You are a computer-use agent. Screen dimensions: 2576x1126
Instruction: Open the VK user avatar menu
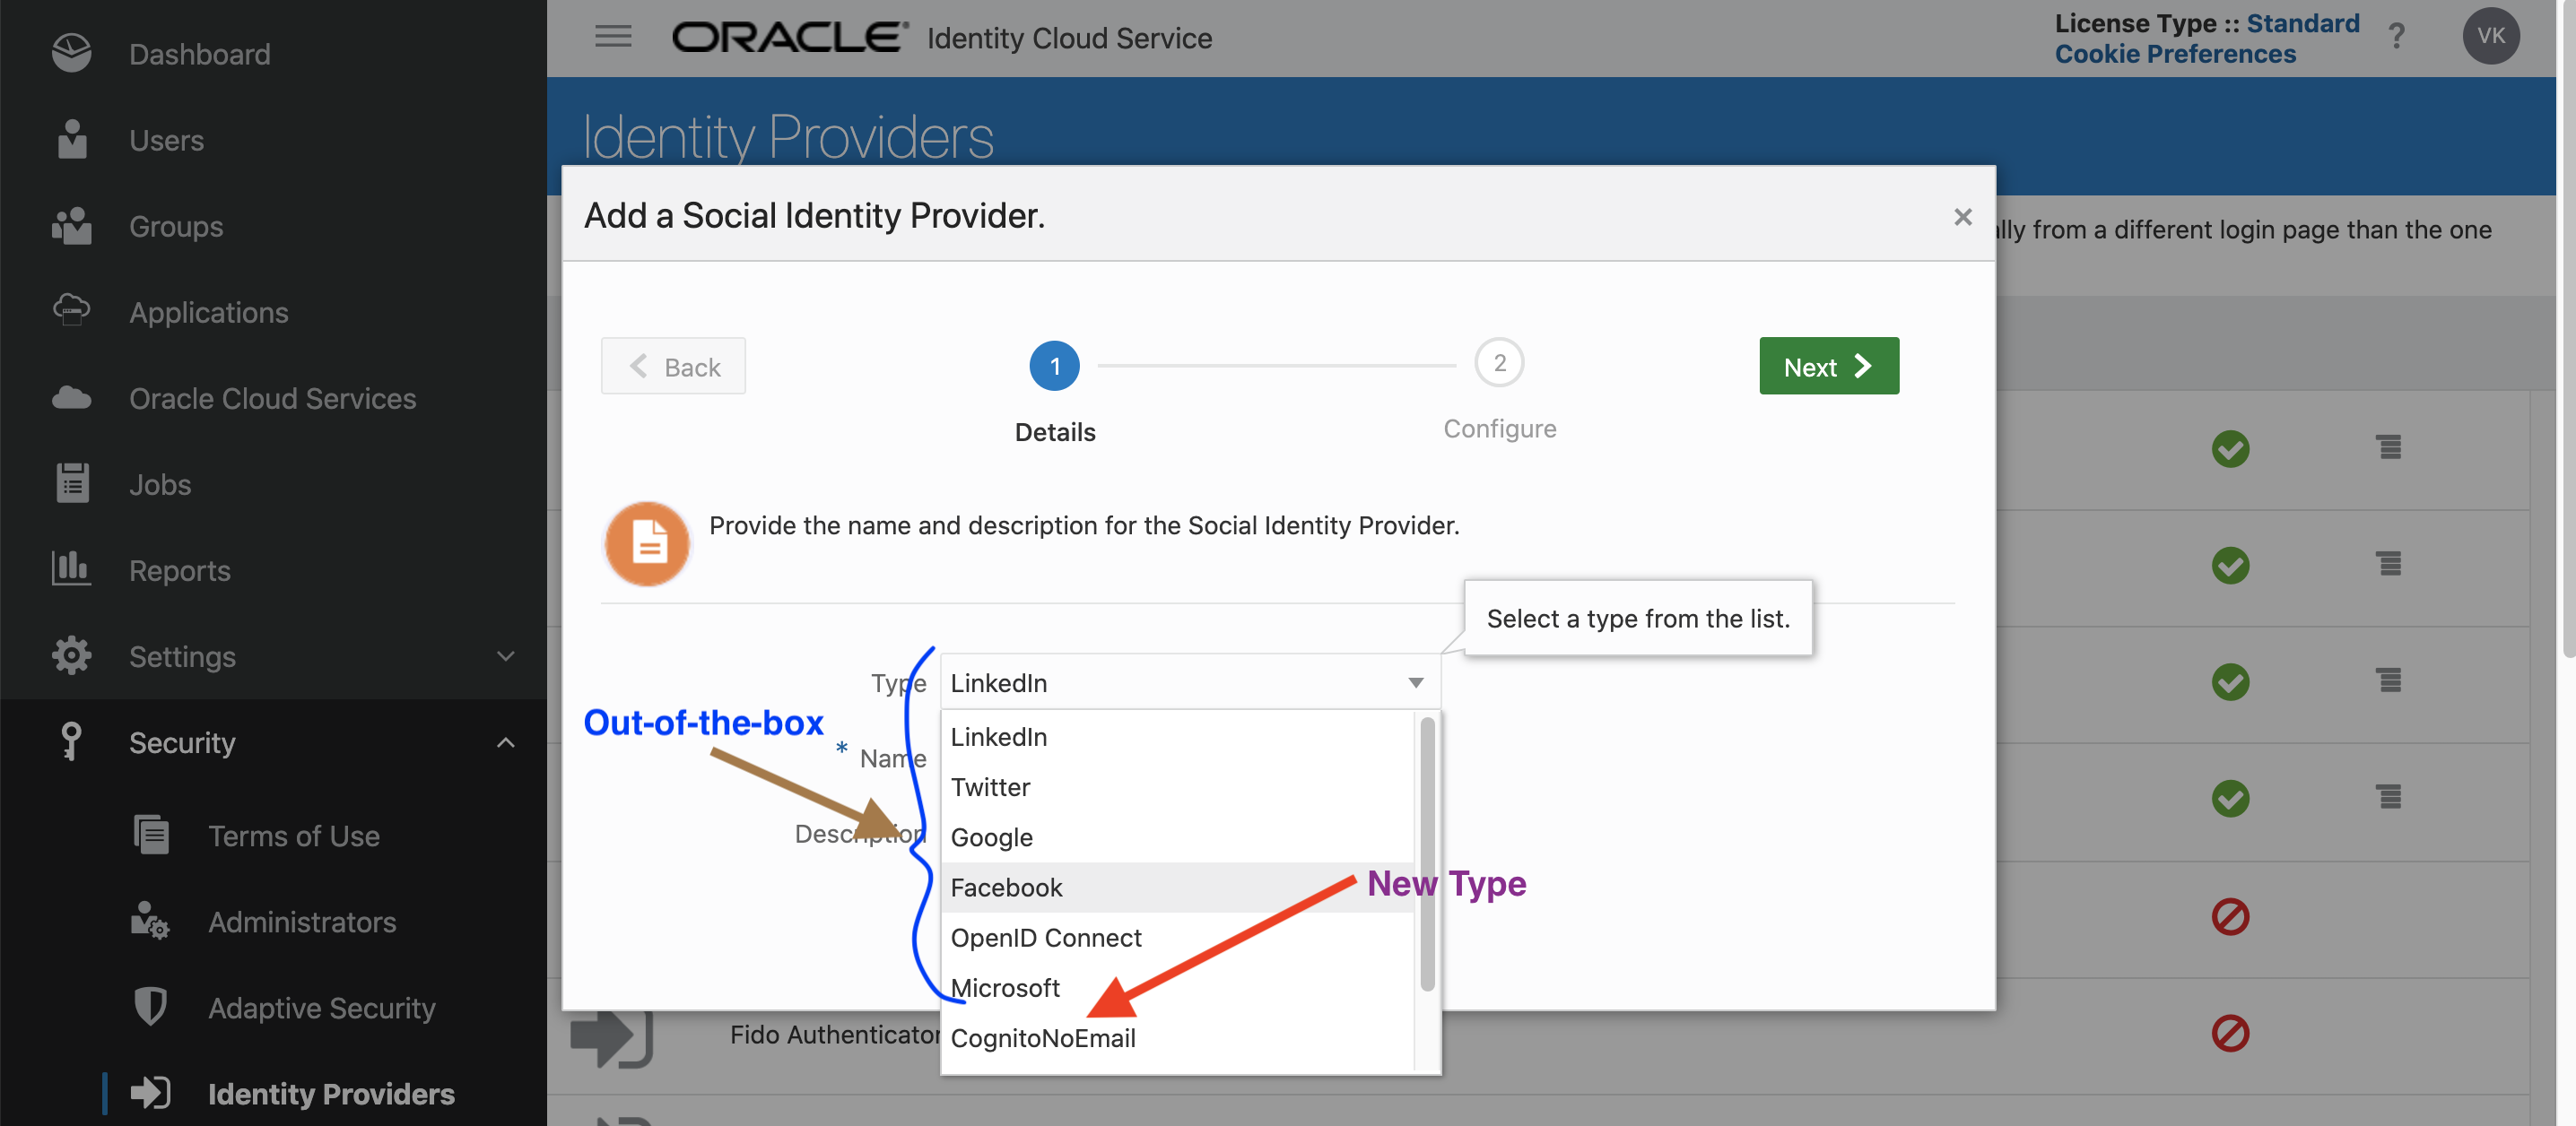coord(2490,37)
